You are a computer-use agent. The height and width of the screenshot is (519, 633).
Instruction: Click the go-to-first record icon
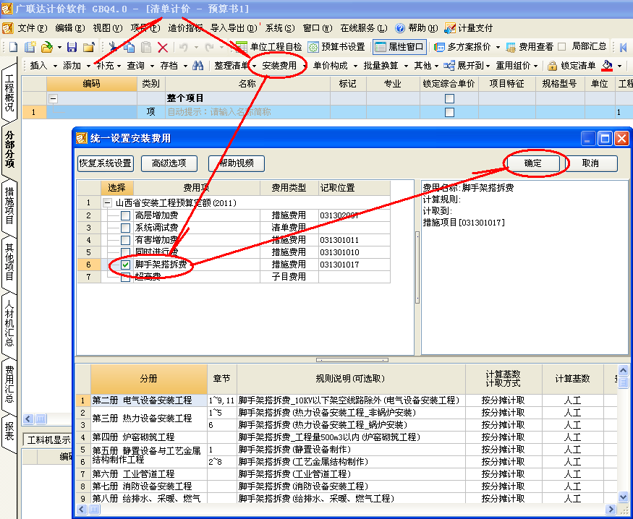pos(623,47)
